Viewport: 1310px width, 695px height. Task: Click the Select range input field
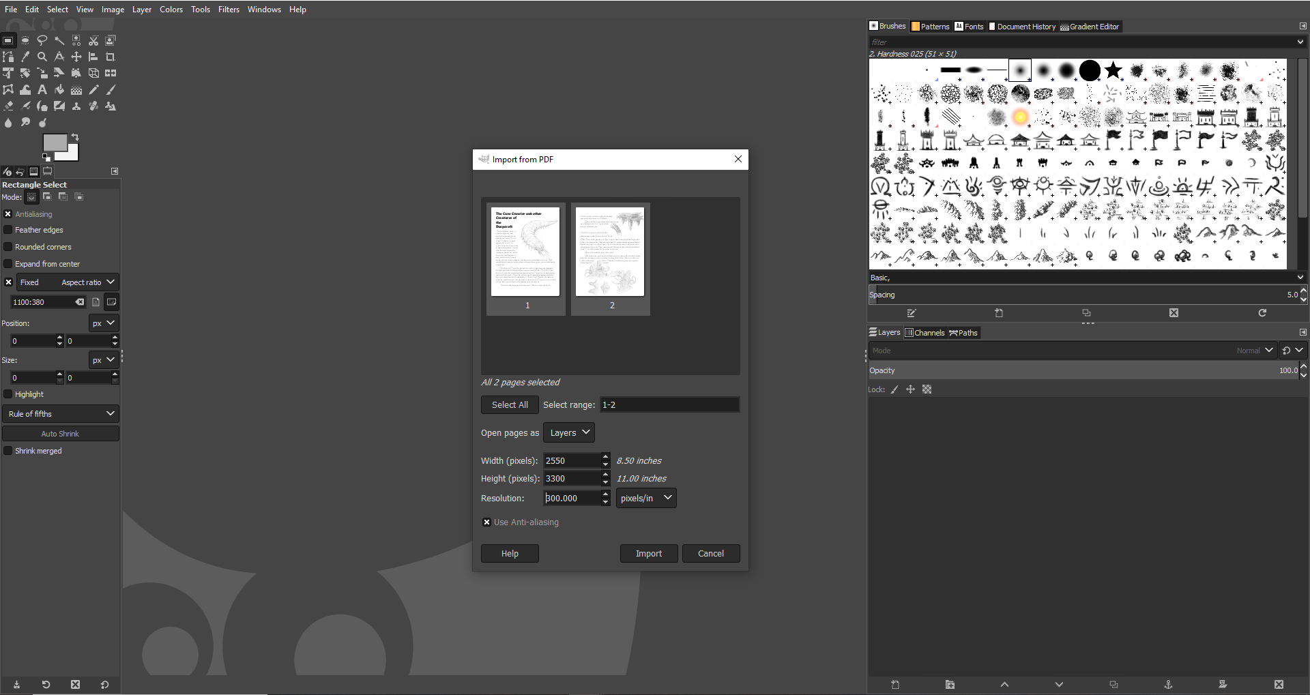coord(669,404)
